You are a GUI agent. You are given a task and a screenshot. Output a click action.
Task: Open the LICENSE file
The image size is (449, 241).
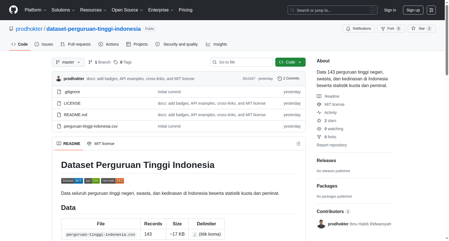[x=72, y=103]
